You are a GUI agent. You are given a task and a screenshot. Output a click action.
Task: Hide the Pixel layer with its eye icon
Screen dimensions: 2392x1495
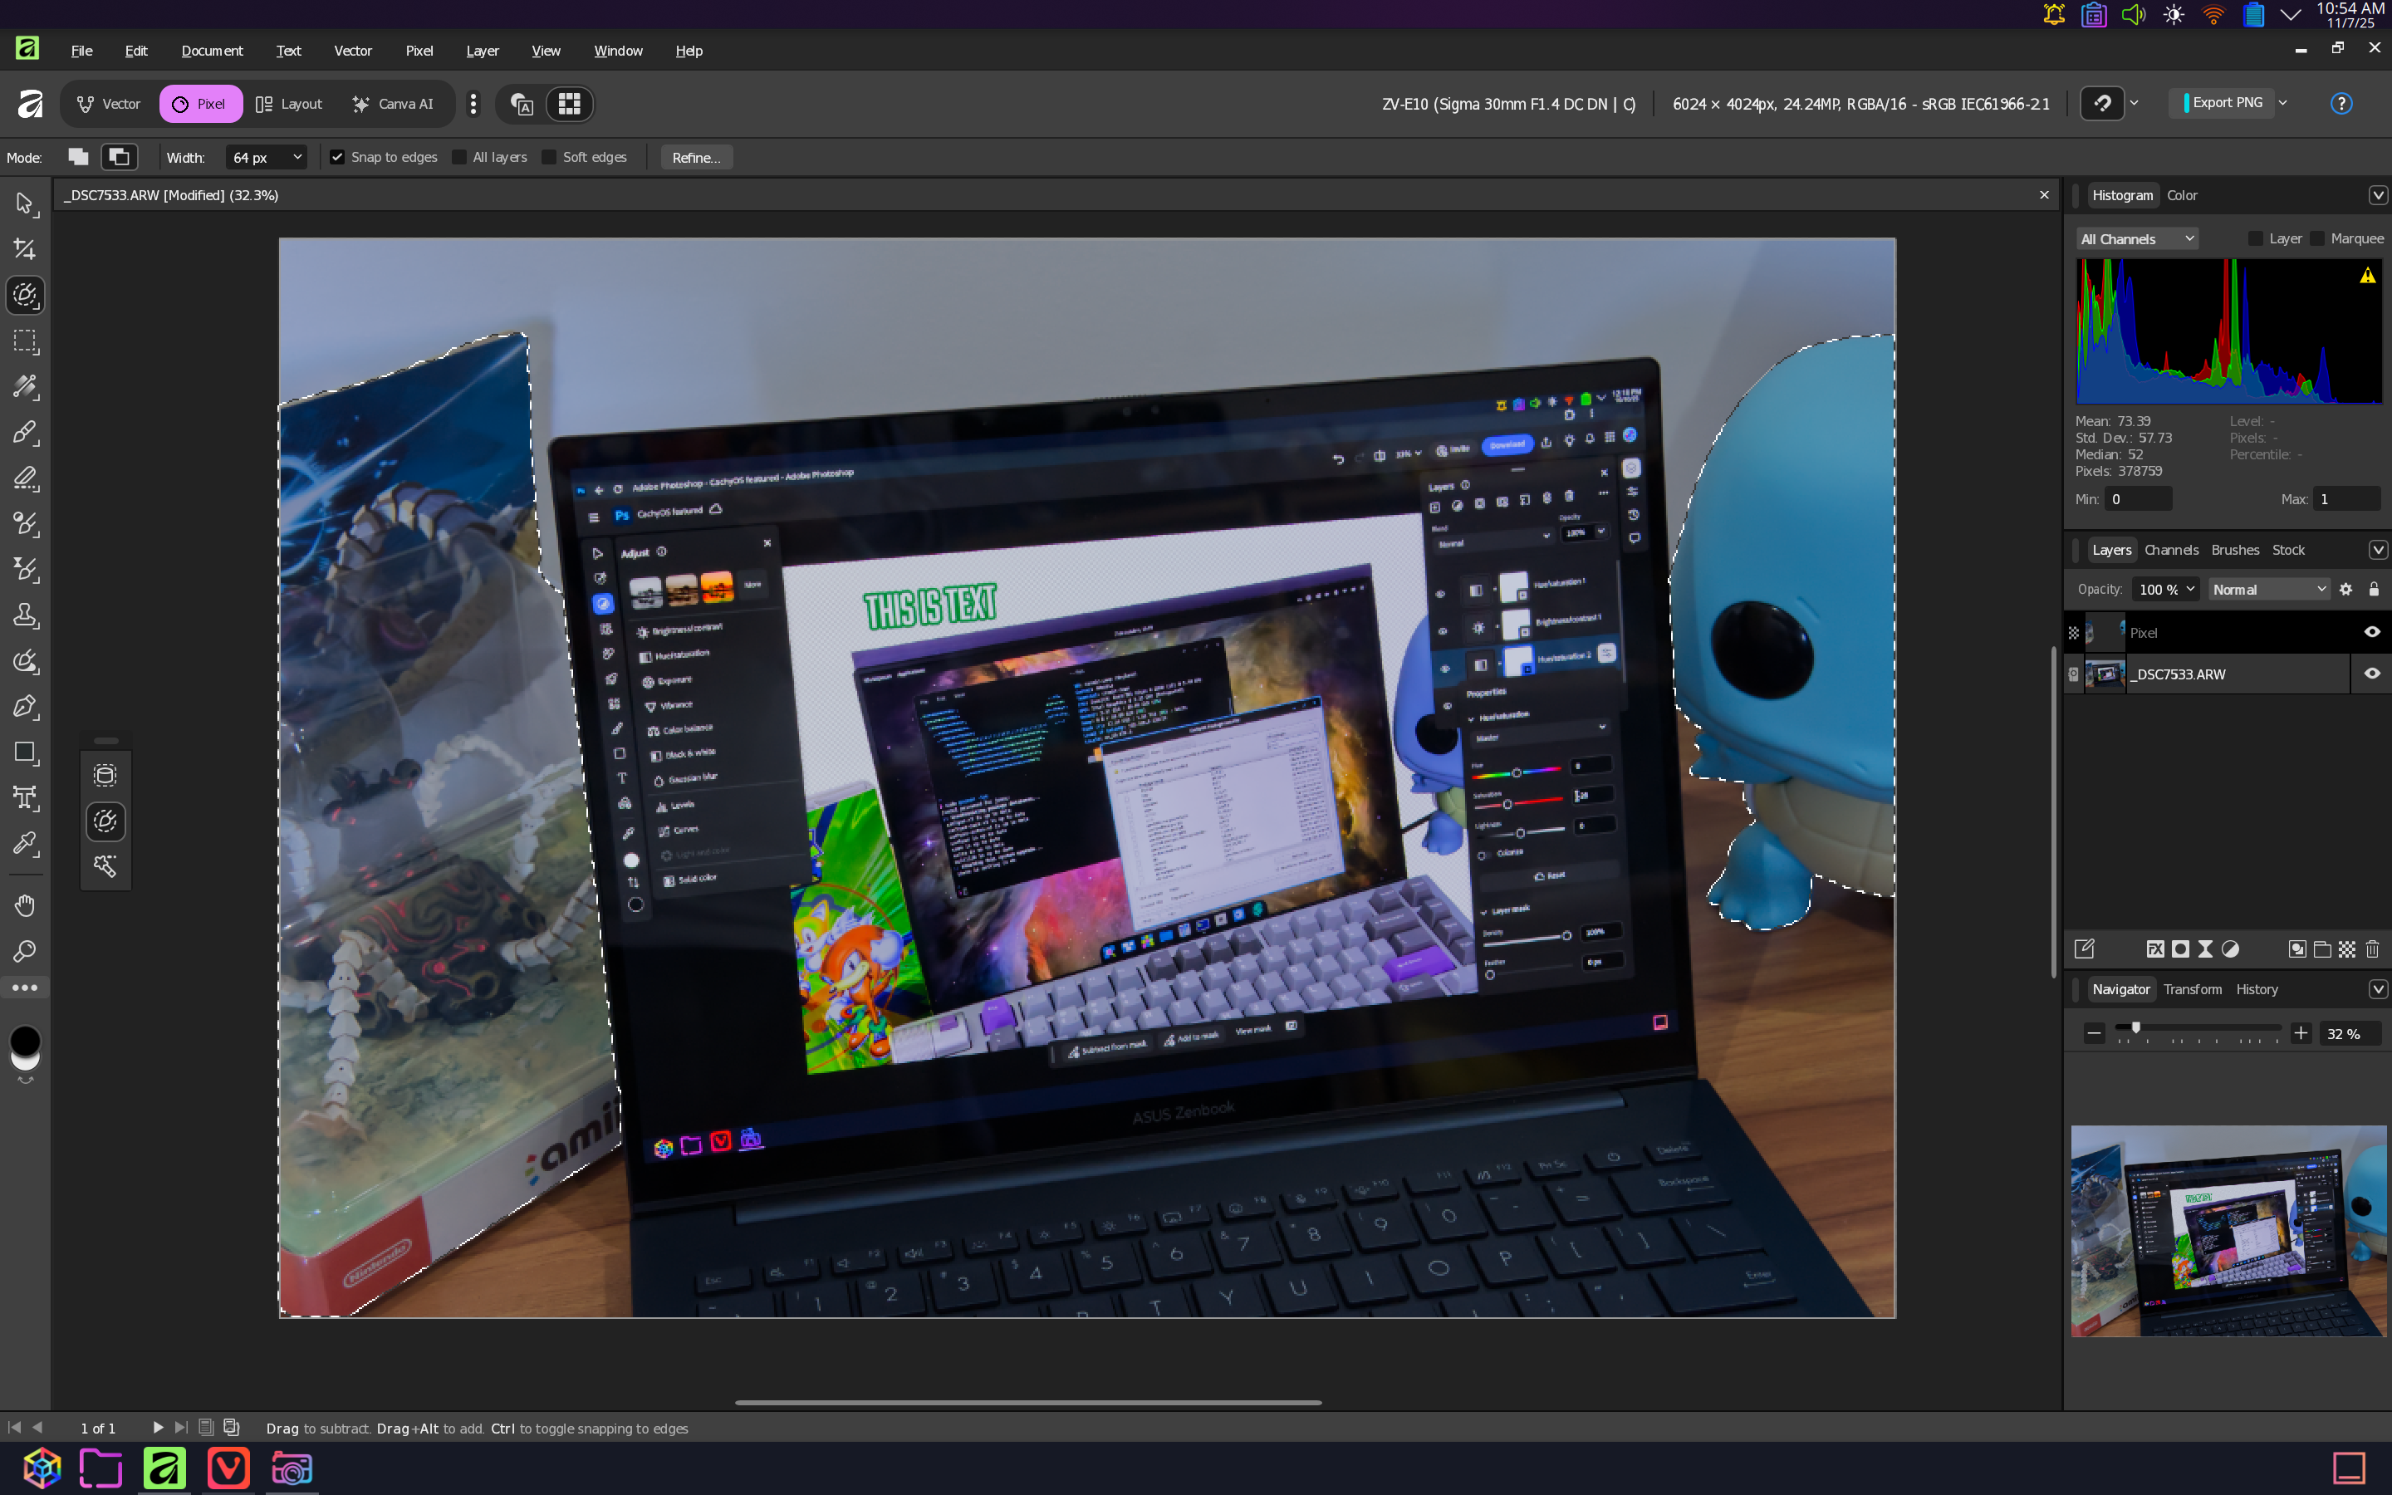click(x=2371, y=632)
